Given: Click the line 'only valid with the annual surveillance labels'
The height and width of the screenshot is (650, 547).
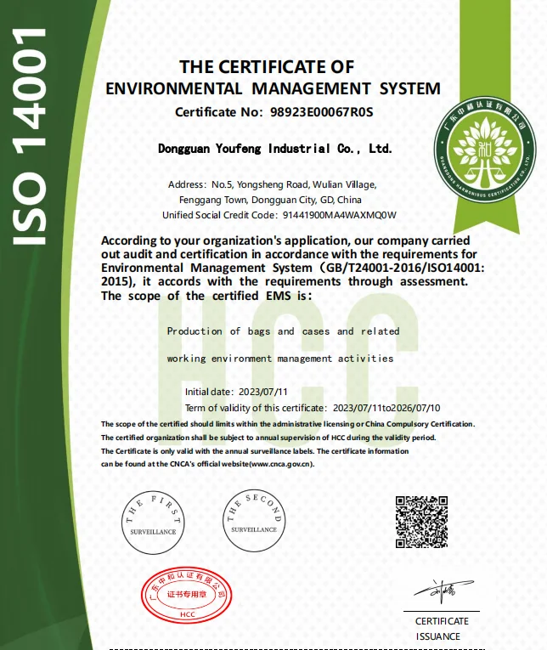Looking at the screenshot, I should pos(255,451).
